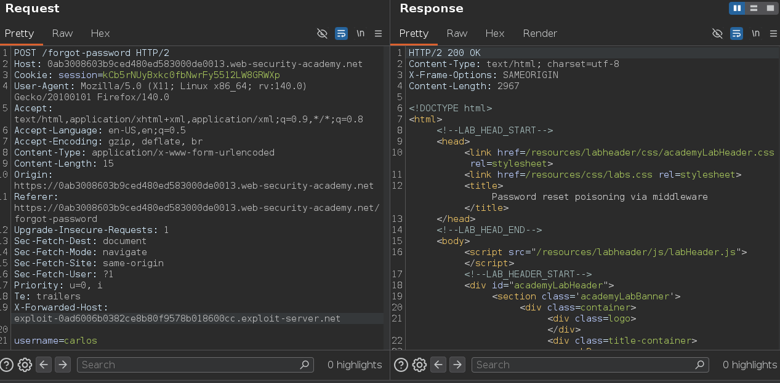Click 'HTTP/2 200 OK' response status line
Viewport: 780px width, 383px height.
(444, 53)
